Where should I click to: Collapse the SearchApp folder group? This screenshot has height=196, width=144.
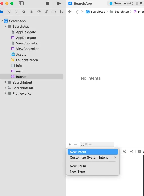5,26
